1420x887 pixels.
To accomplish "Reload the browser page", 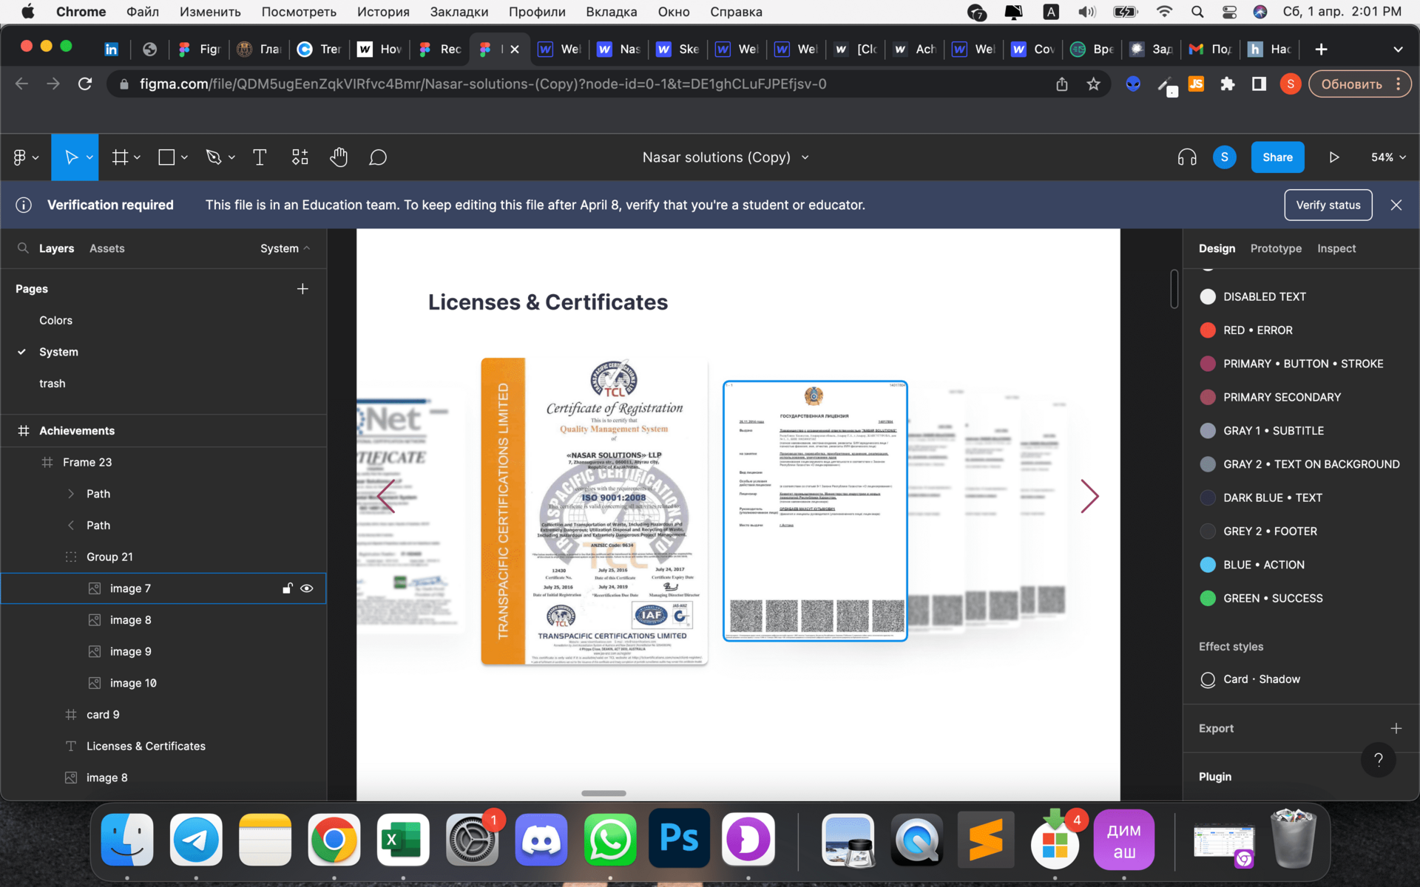I will tap(85, 84).
